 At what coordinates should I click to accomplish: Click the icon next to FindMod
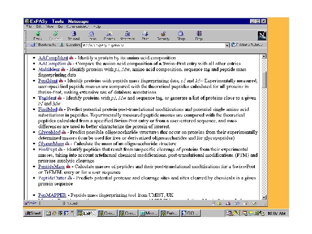tap(61, 109)
